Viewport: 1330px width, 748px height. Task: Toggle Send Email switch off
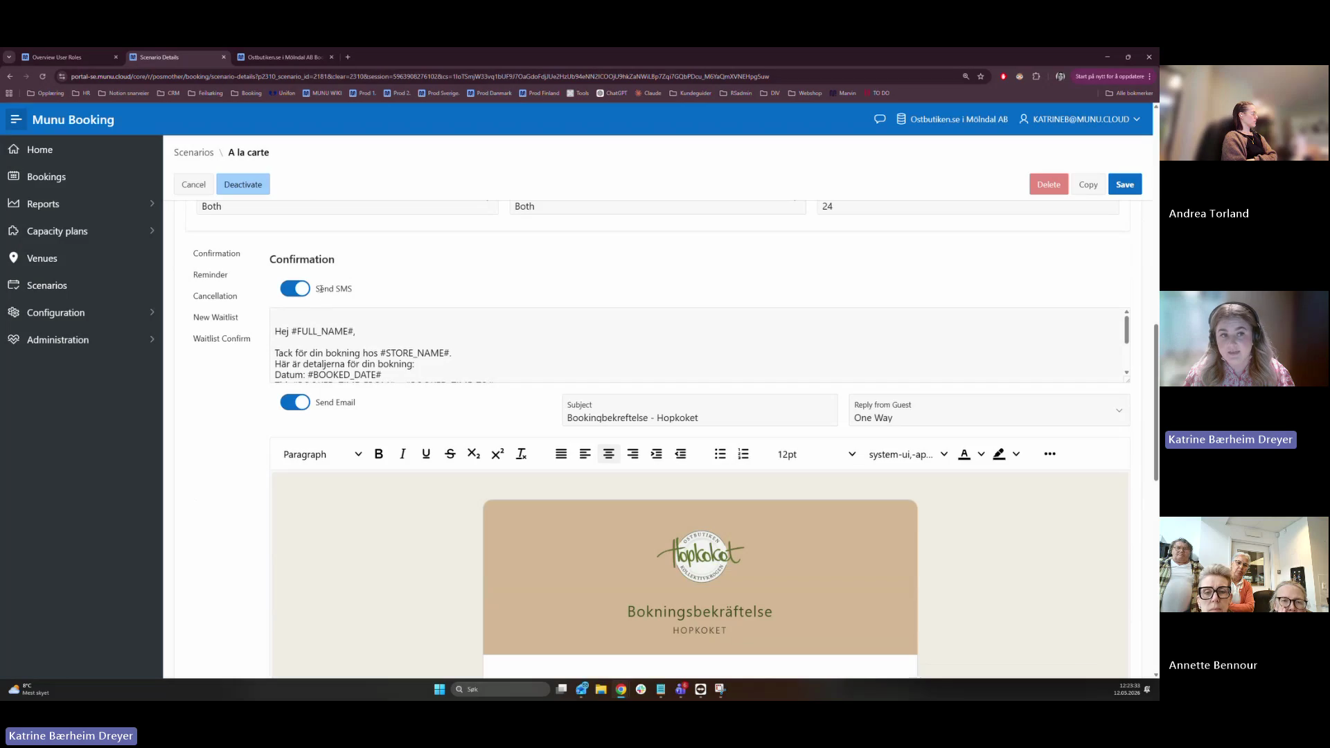click(295, 402)
